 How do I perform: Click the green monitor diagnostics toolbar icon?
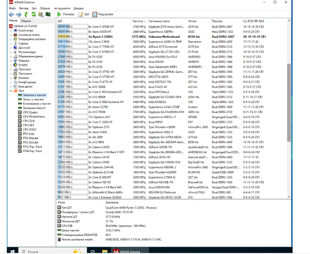coord(48,14)
